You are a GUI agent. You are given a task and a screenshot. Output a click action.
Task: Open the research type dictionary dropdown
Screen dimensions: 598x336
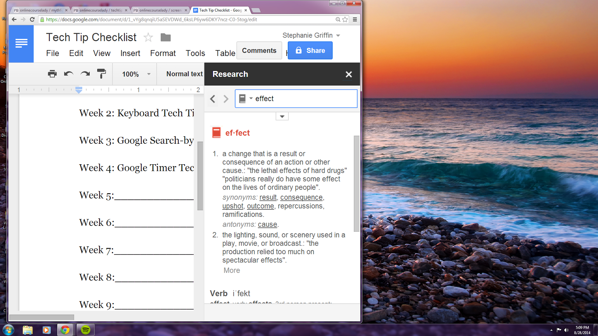click(246, 99)
